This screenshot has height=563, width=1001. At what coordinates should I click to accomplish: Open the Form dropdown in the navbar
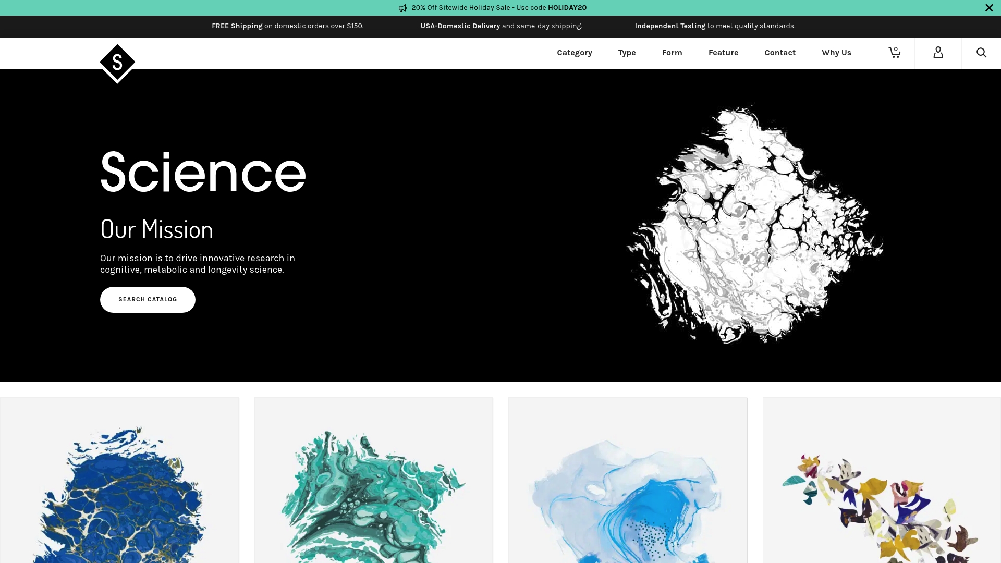[x=672, y=53]
